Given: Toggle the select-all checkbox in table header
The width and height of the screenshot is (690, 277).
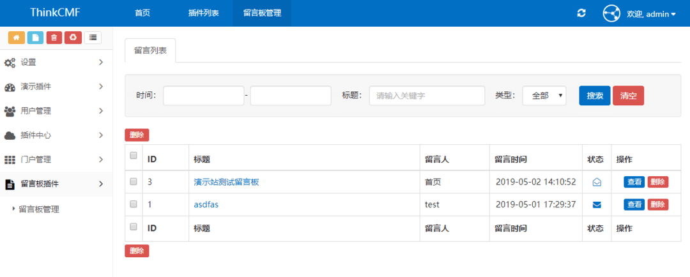Looking at the screenshot, I should [134, 155].
